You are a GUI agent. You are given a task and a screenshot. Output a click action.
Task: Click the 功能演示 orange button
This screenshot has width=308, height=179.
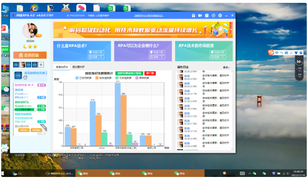[24, 130]
